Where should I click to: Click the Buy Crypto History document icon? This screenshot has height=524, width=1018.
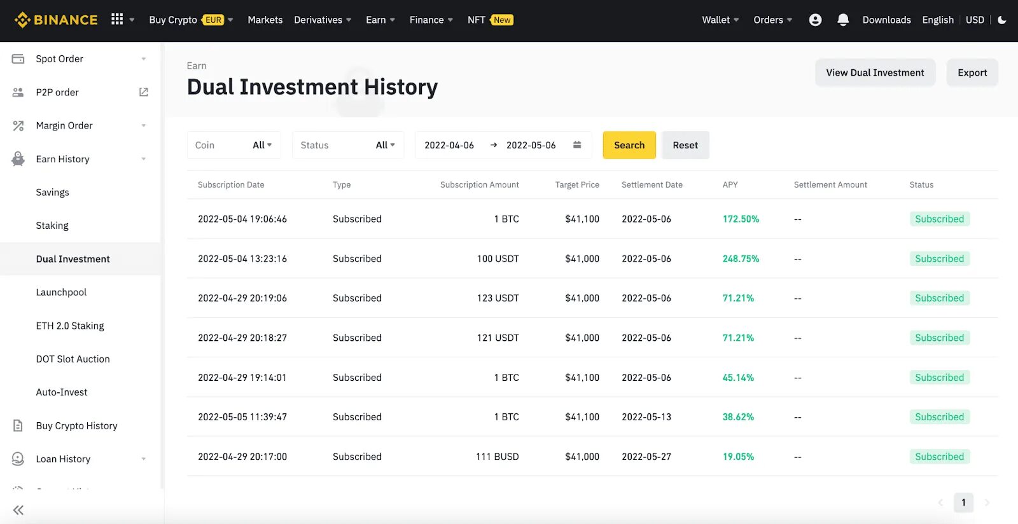pyautogui.click(x=18, y=425)
